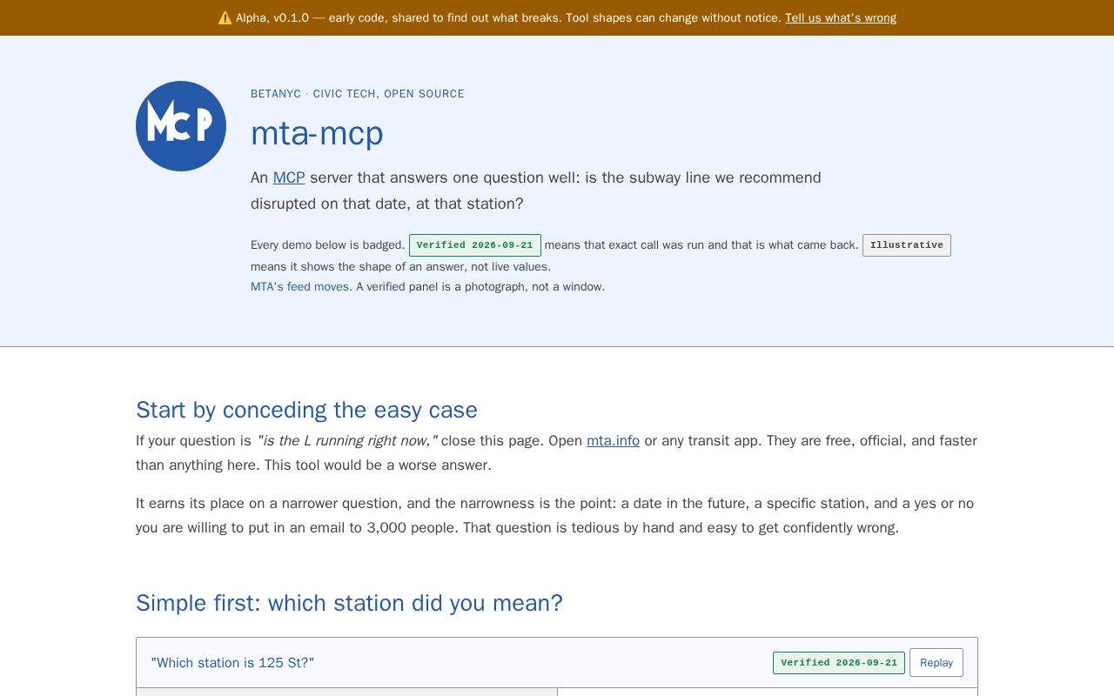Click the warning icon in the alpha banner
Viewport: 1114px width, 696px height.
pos(225,17)
